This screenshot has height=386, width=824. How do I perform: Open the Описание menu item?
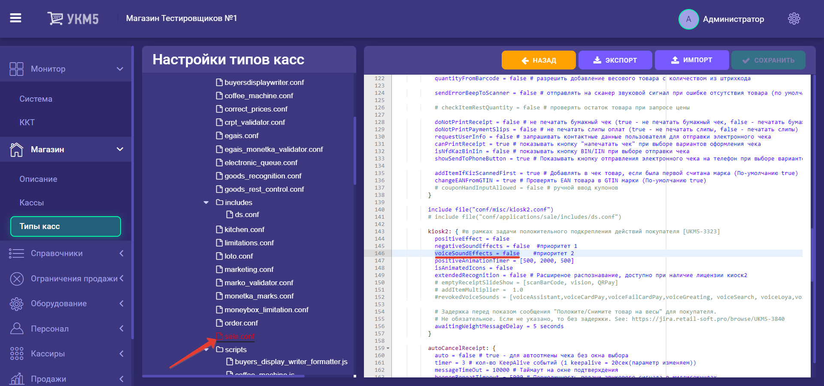[38, 179]
